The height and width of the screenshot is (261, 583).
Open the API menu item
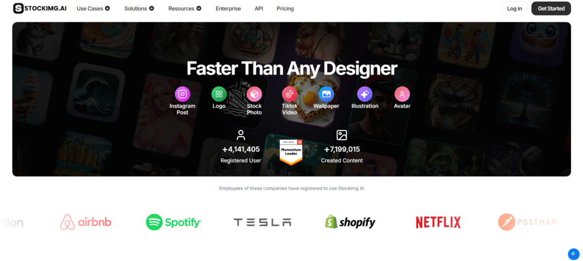[259, 8]
